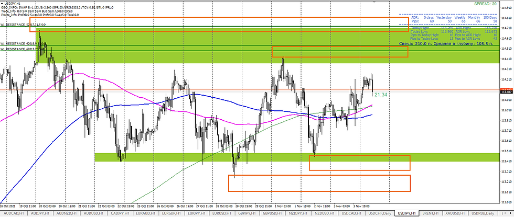Screen dimensions: 514x217
Task: Click the ADR Weekly pips value 65
Action: click(x=463, y=21)
